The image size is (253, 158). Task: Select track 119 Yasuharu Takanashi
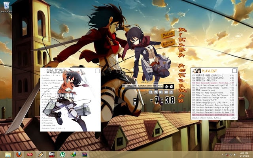[213, 105]
